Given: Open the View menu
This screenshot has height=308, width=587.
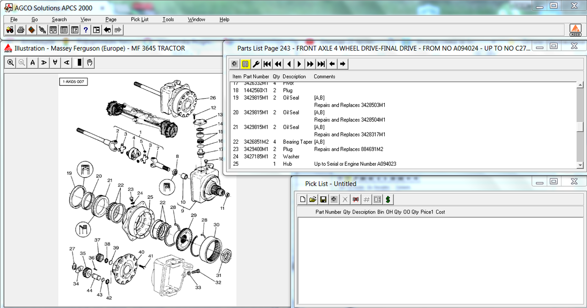Looking at the screenshot, I should 86,19.
